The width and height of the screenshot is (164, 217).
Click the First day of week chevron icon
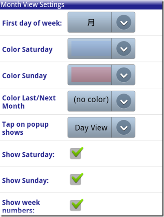124,22
